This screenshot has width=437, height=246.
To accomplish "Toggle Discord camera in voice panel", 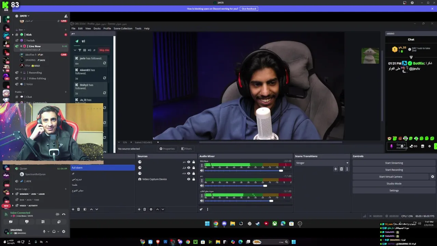I will pos(11,222).
